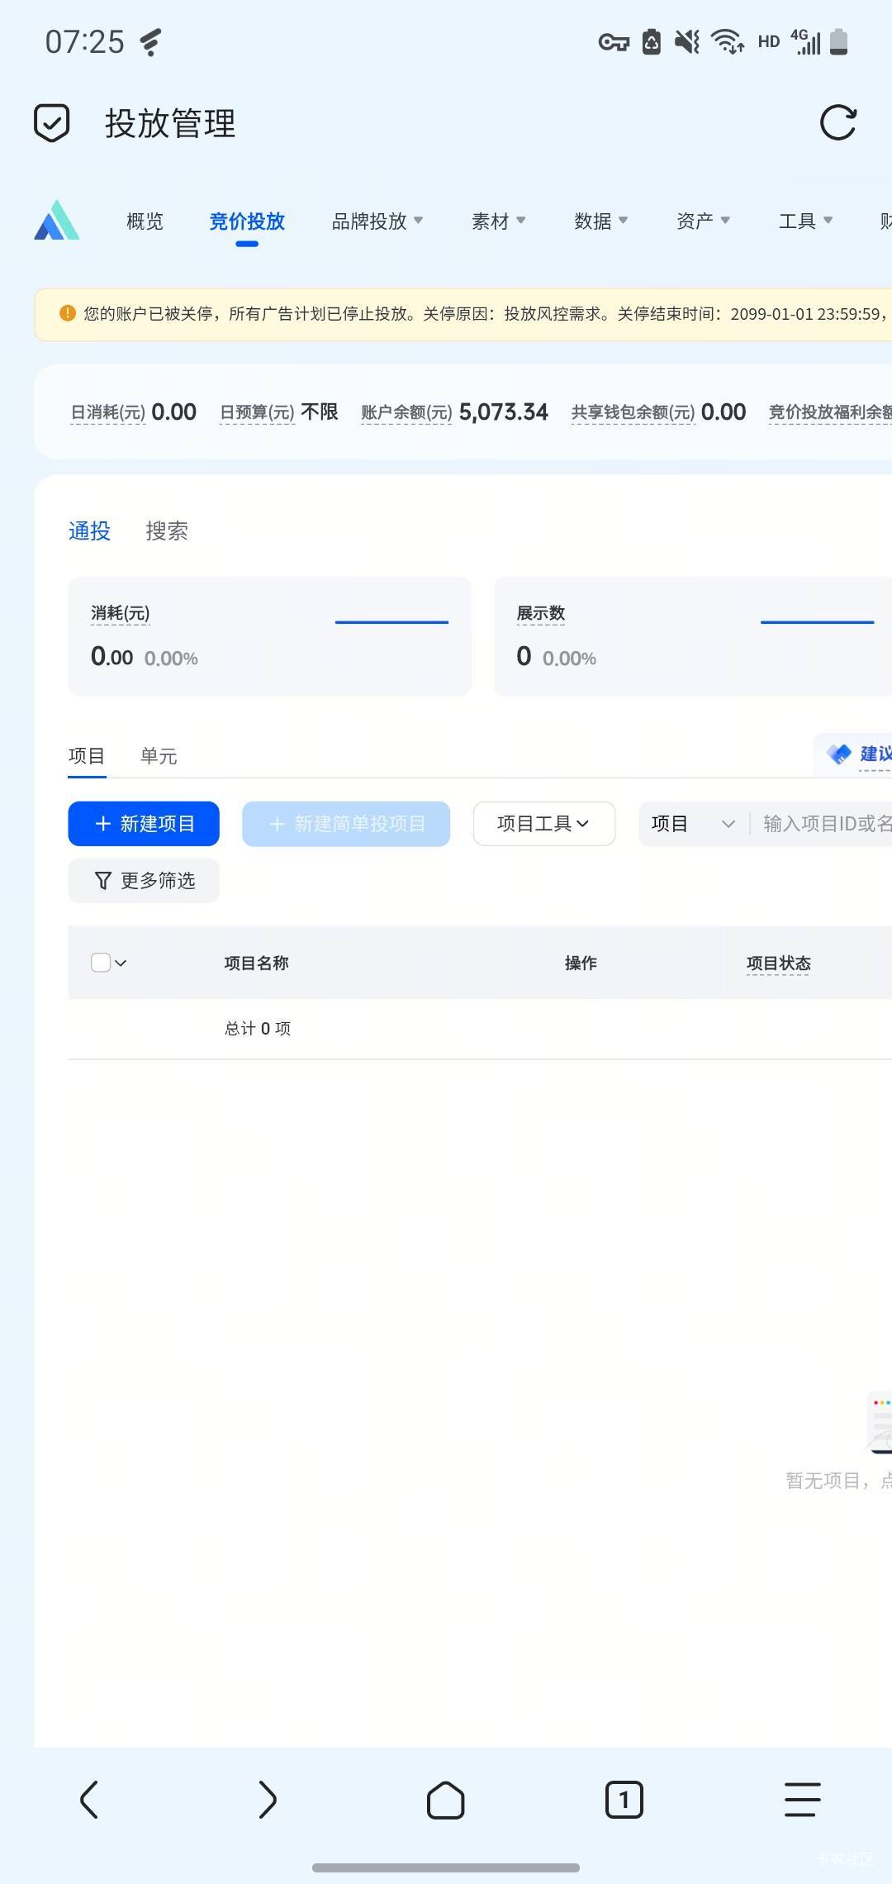This screenshot has width=892, height=1884.
Task: Switch to the 搜索 tab
Action: 167,531
